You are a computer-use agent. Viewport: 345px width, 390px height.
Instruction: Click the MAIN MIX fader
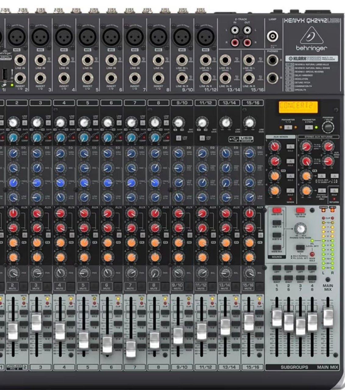[328, 317]
